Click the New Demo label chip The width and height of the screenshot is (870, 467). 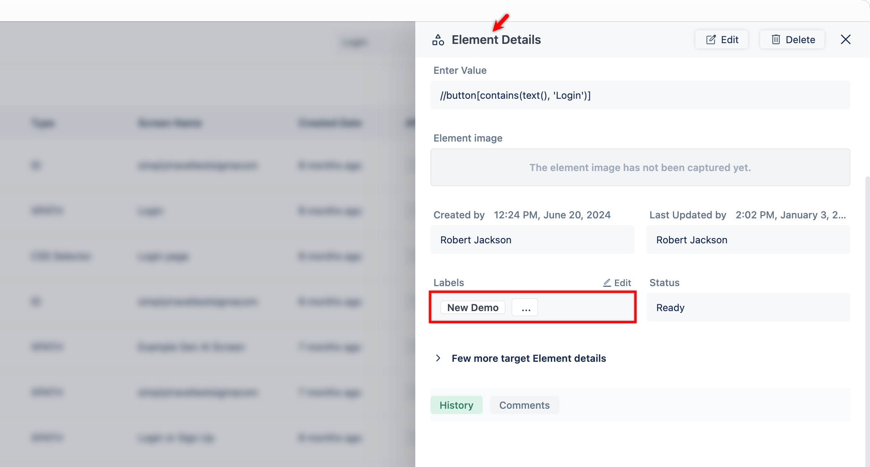pyautogui.click(x=473, y=307)
